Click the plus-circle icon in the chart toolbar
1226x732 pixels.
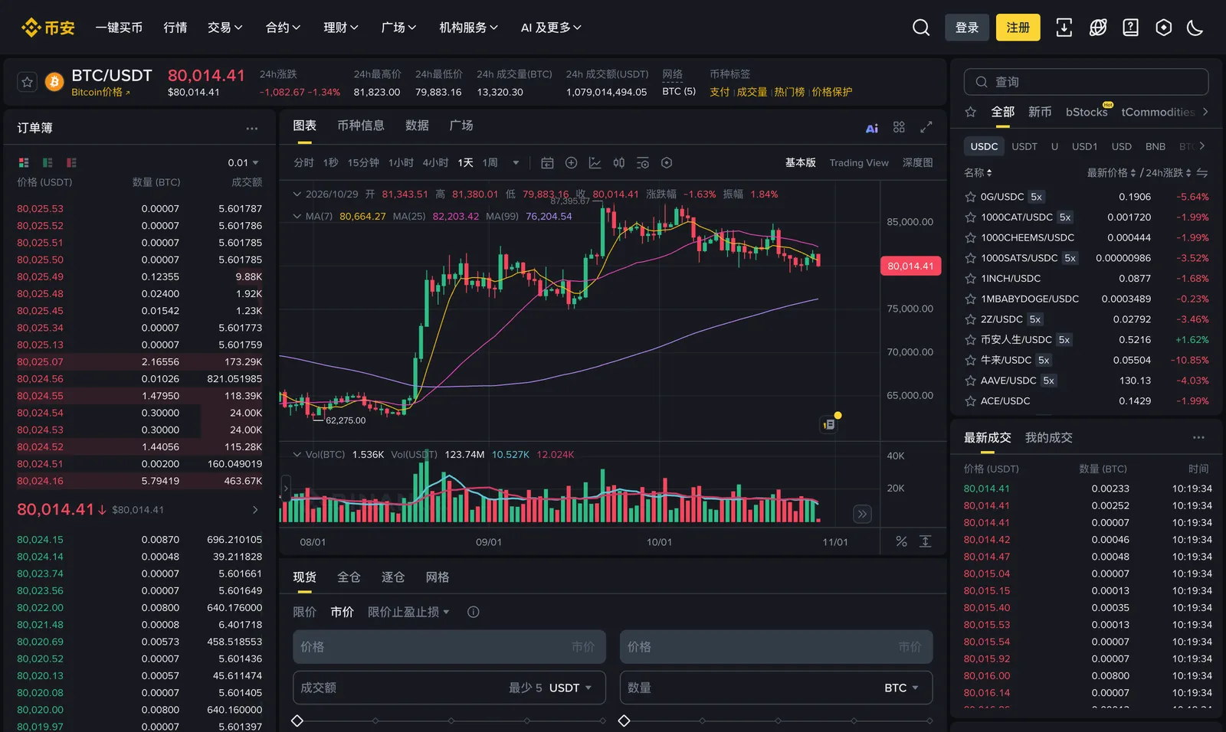[x=571, y=162]
